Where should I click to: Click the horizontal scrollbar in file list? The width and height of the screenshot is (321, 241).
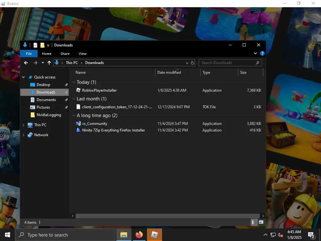pos(168,216)
